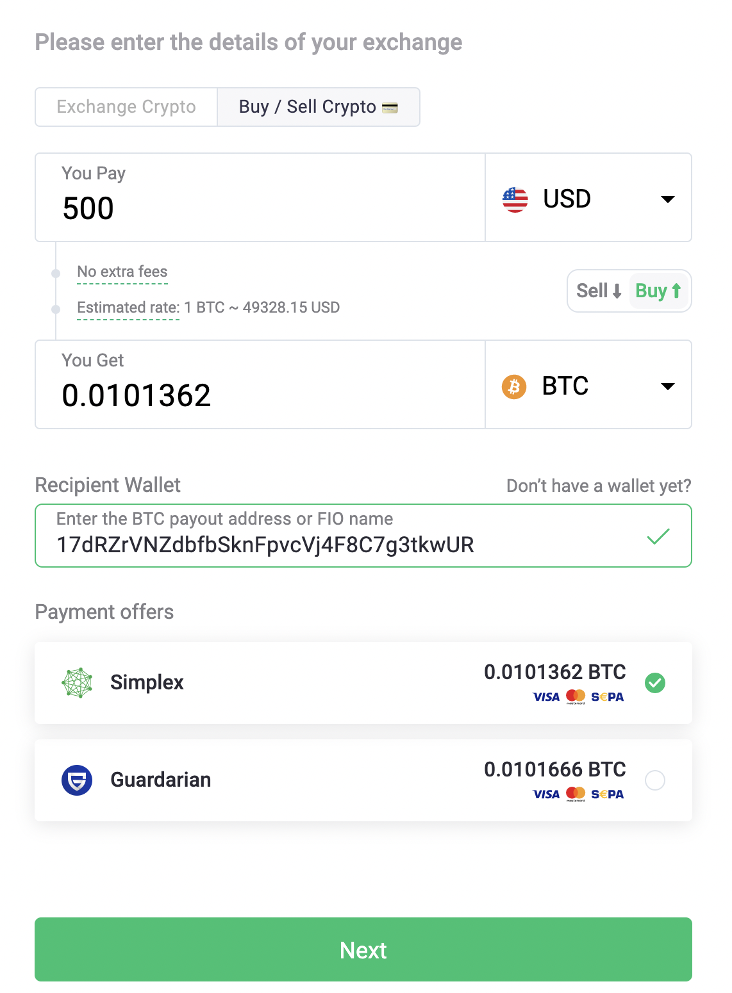The width and height of the screenshot is (732, 993).
Task: Click the You Pay amount field
Action: pos(260,198)
